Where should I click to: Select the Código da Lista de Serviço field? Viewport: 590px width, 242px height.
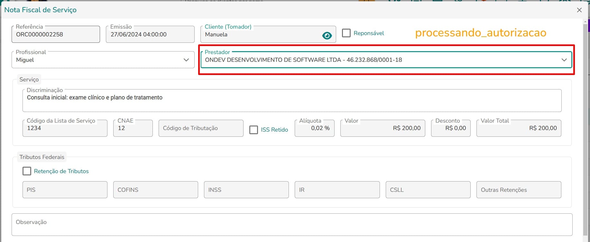[x=65, y=128]
